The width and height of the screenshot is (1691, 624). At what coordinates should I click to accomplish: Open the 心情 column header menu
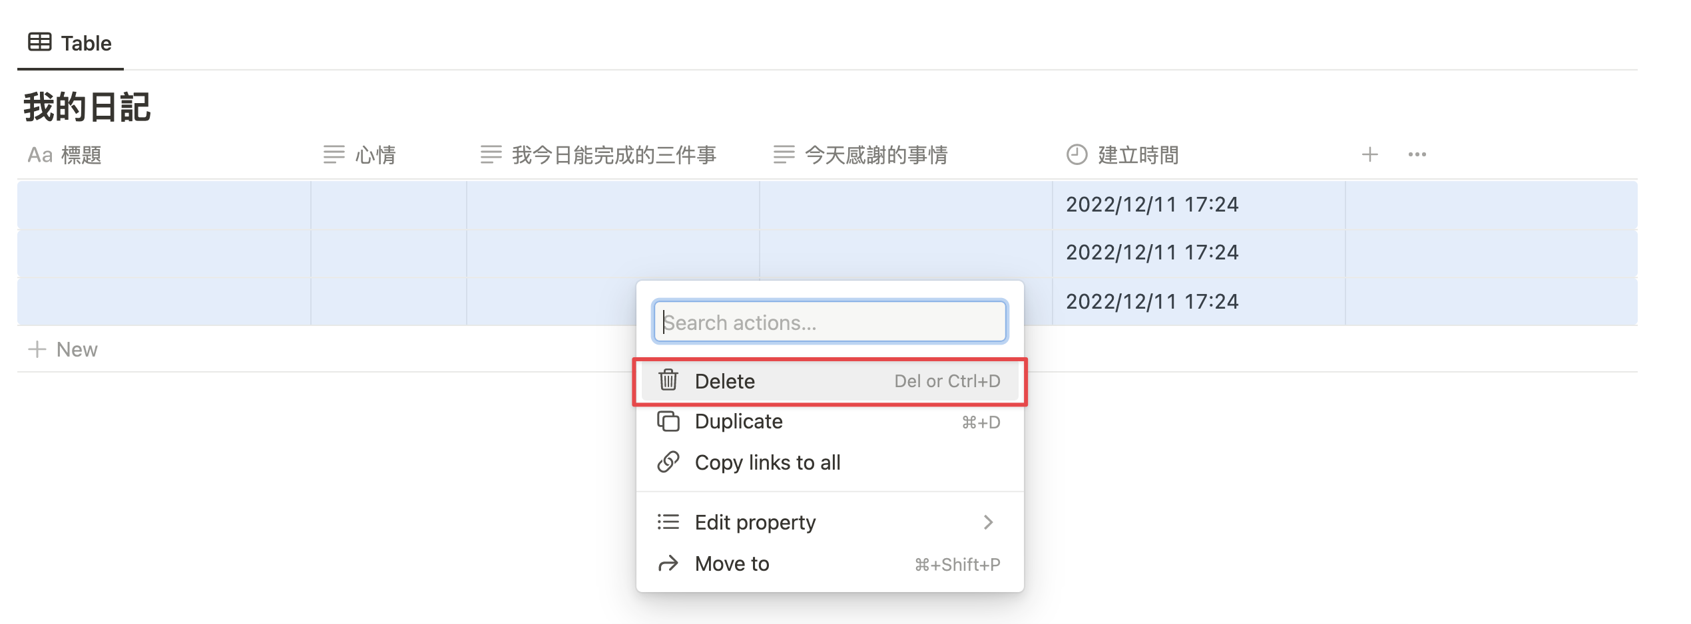(389, 155)
